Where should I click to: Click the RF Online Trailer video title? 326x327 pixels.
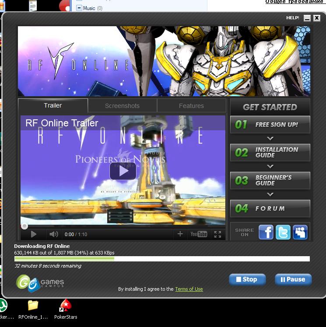[x=62, y=123]
